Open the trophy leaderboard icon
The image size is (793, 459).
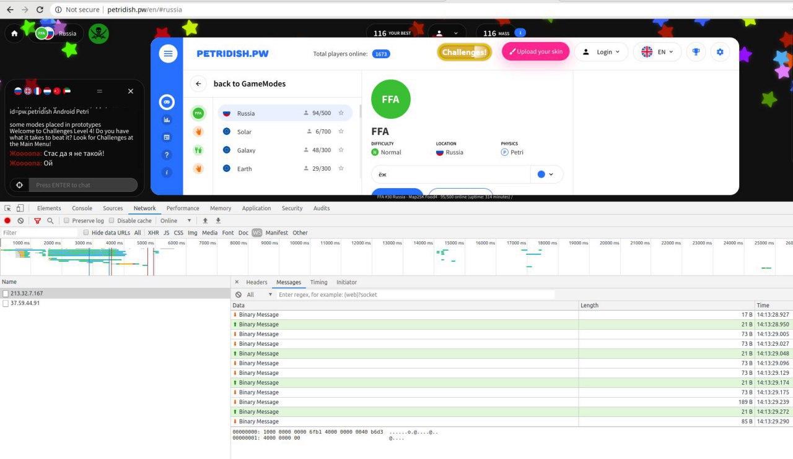(696, 52)
